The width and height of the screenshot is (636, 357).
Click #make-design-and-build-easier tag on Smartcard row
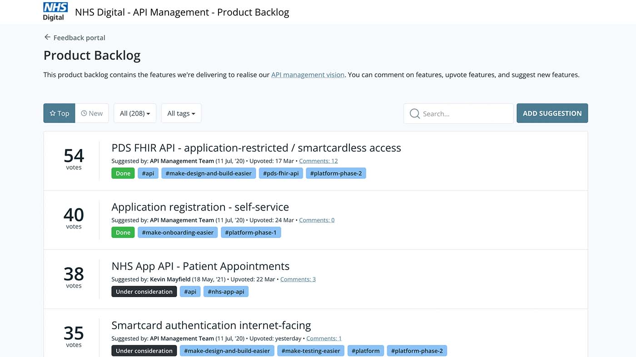pyautogui.click(x=227, y=351)
